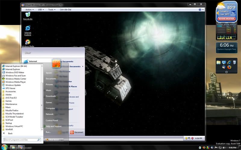Open Internet item in XP Start menu
This screenshot has width=241, height=150.
coord(30,61)
